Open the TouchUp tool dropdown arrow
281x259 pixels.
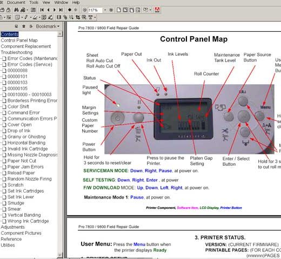[95, 17]
